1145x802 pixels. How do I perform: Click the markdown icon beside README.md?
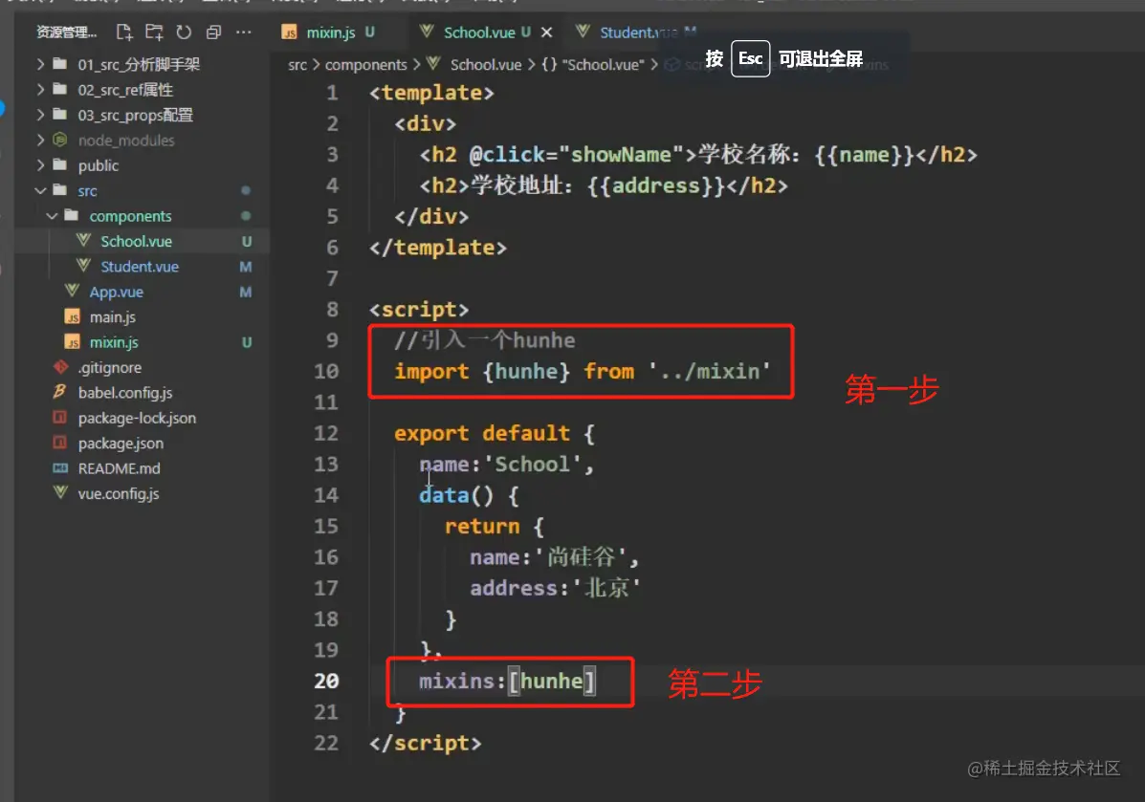coord(60,468)
